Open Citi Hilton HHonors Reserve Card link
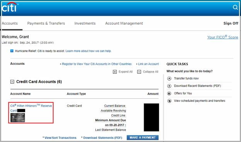241x142 pixels. pyautogui.click(x=31, y=108)
